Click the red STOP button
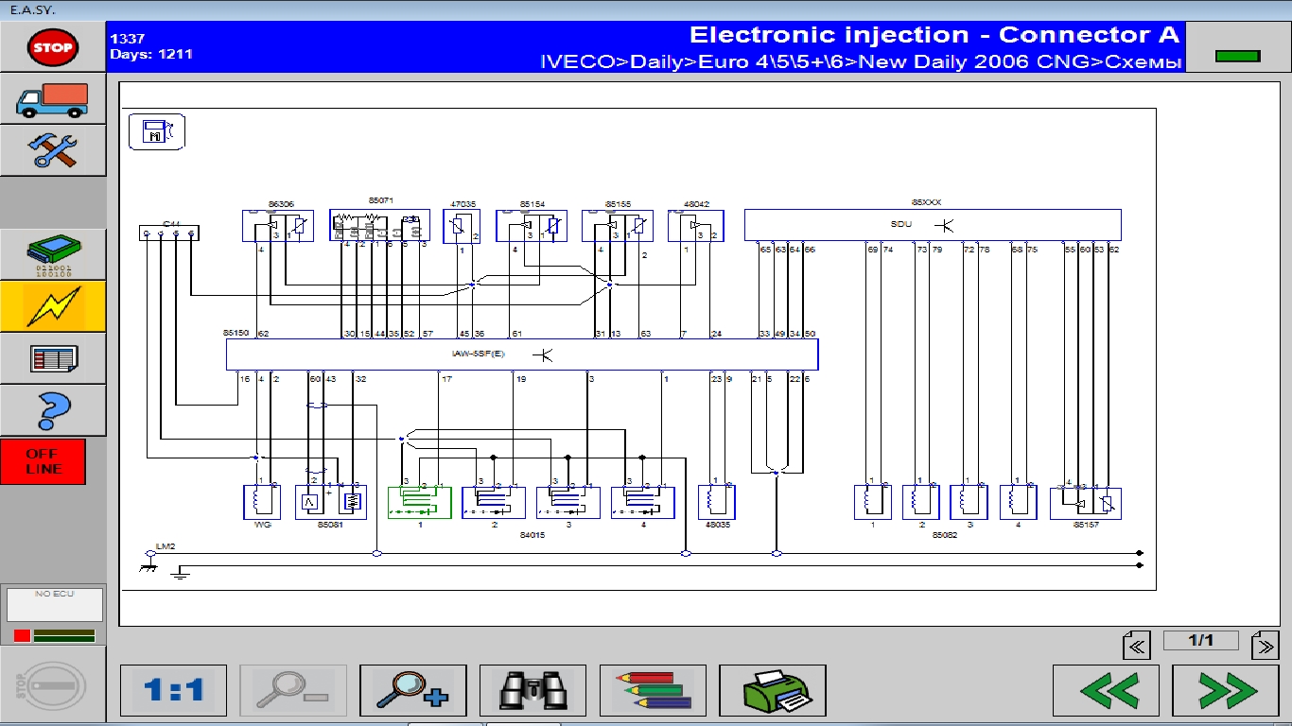Image resolution: width=1292 pixels, height=726 pixels. coord(53,46)
